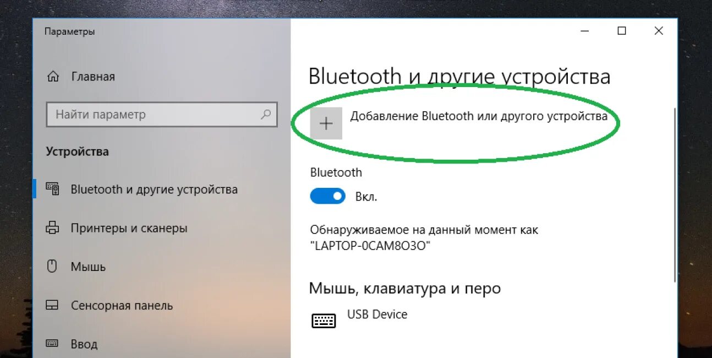
Task: Click the Найти параметр search field
Action: (x=162, y=115)
